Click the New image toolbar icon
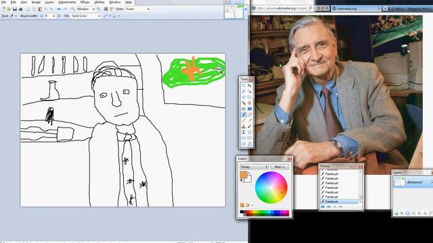The height and width of the screenshot is (243, 433). pyautogui.click(x=3, y=9)
